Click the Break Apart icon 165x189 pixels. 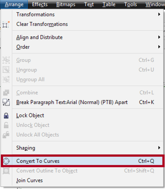(6, 102)
